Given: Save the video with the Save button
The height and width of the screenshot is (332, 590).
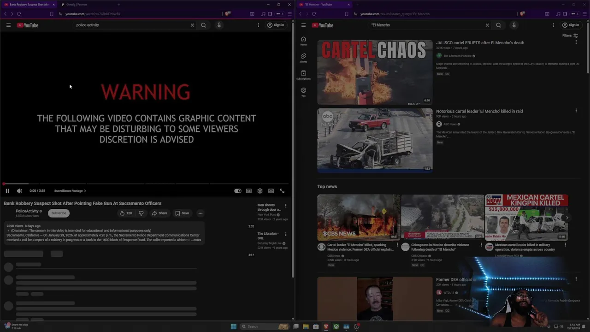Looking at the screenshot, I should click(182, 213).
